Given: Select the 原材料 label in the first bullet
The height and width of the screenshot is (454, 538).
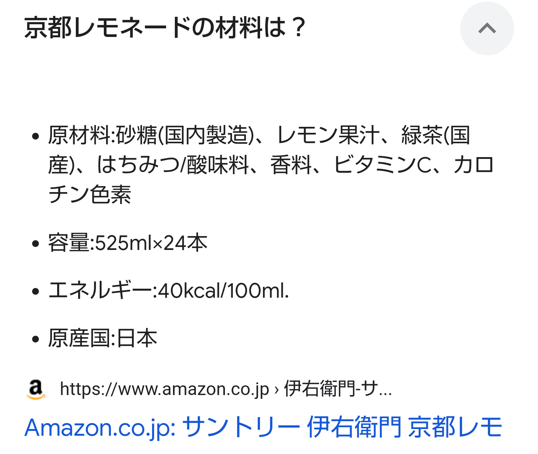Looking at the screenshot, I should [79, 135].
